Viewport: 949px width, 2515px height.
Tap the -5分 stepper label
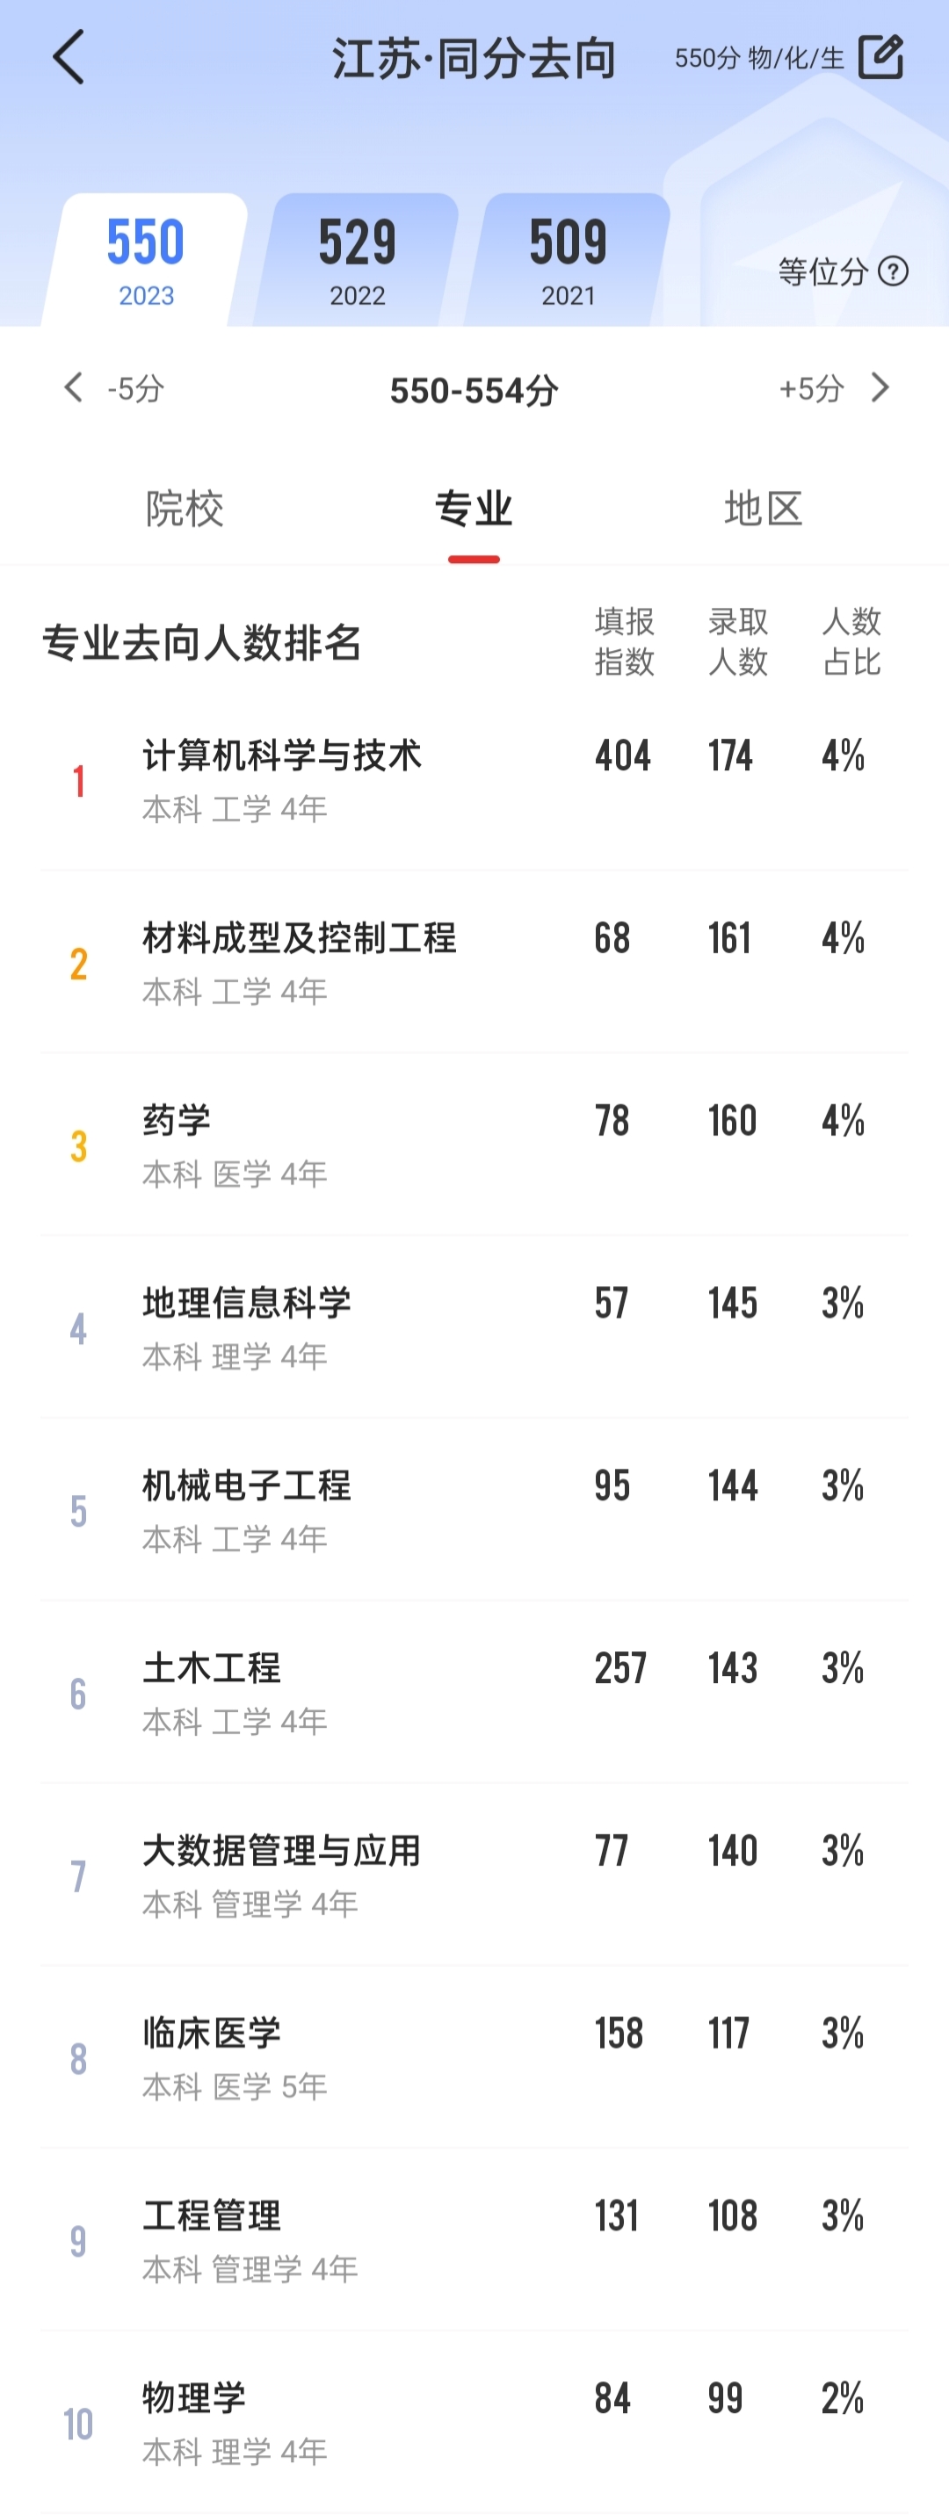click(x=135, y=388)
